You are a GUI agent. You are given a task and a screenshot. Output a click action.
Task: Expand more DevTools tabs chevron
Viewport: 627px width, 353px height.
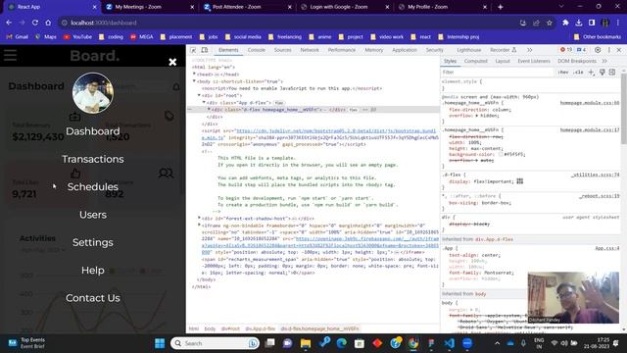click(529, 50)
